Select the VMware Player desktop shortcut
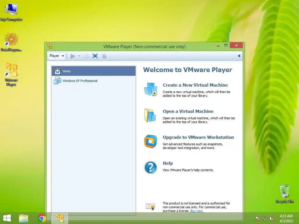Viewport: 299px width, 224px height. pyautogui.click(x=11, y=74)
